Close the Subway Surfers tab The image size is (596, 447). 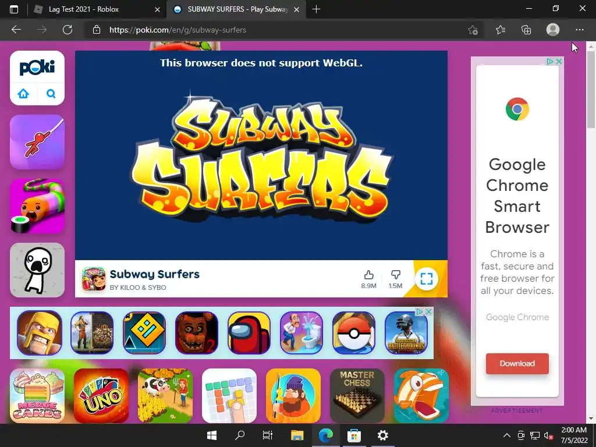[x=297, y=9]
